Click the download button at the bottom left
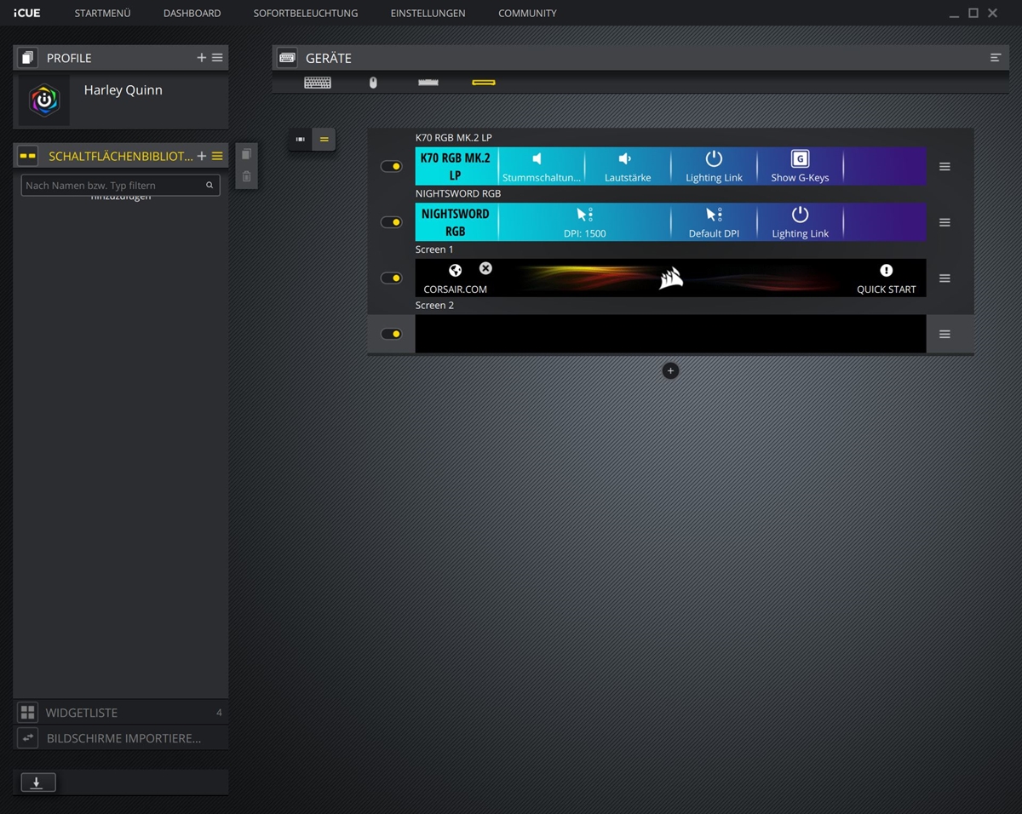Image resolution: width=1022 pixels, height=814 pixels. coord(38,782)
